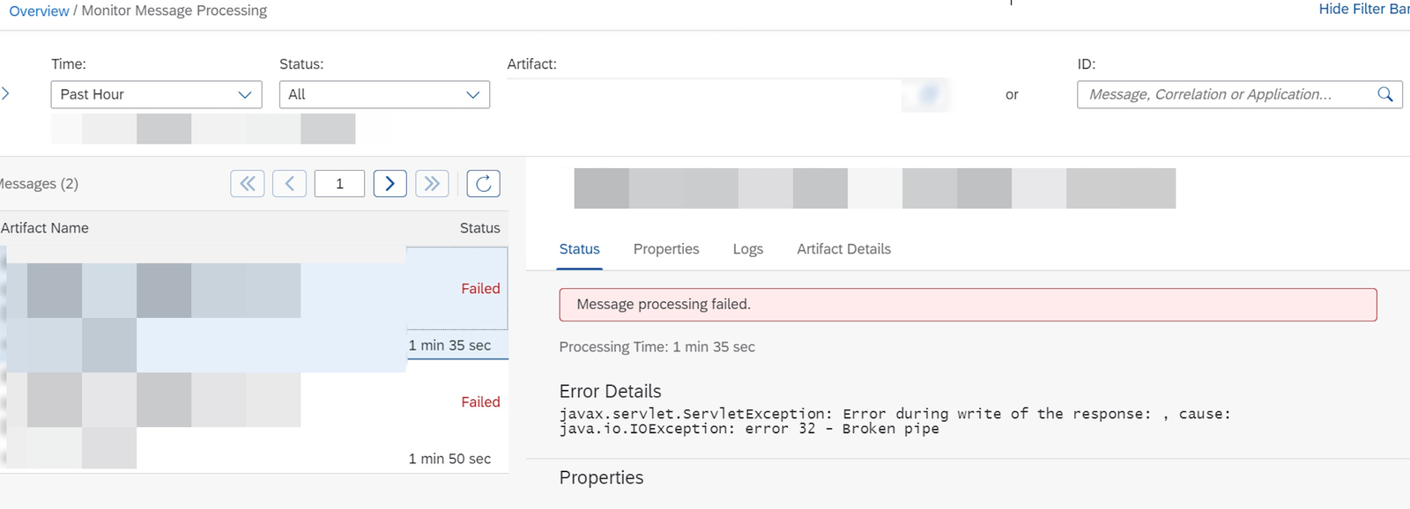Go to first page of messages

tap(248, 183)
